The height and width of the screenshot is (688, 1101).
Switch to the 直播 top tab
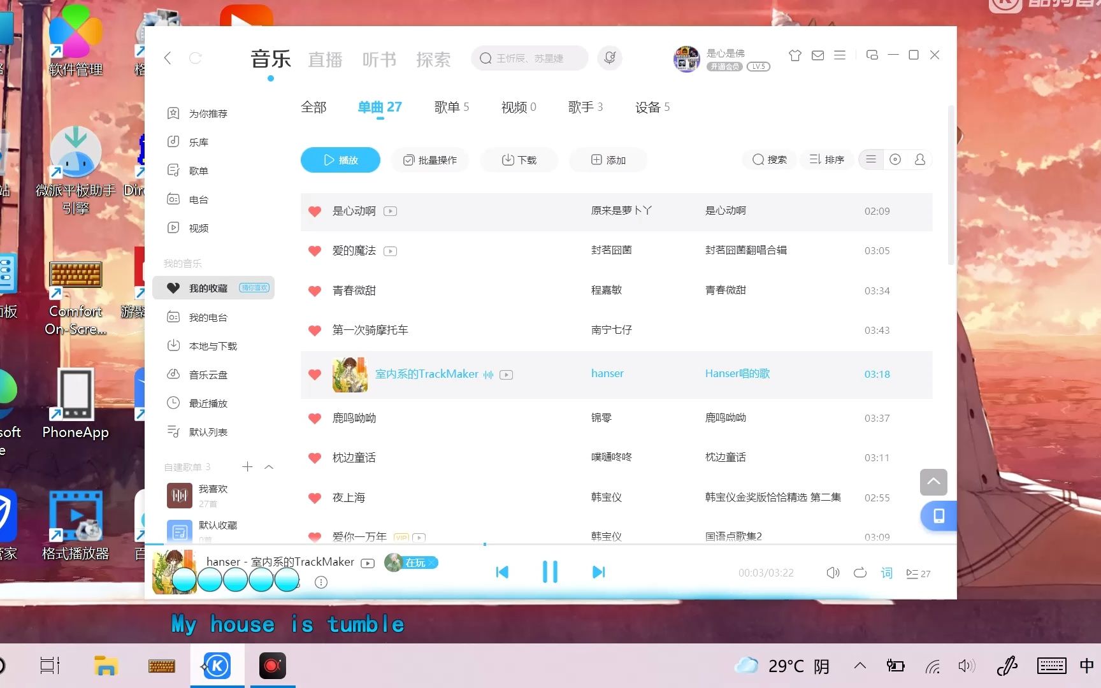pos(326,60)
